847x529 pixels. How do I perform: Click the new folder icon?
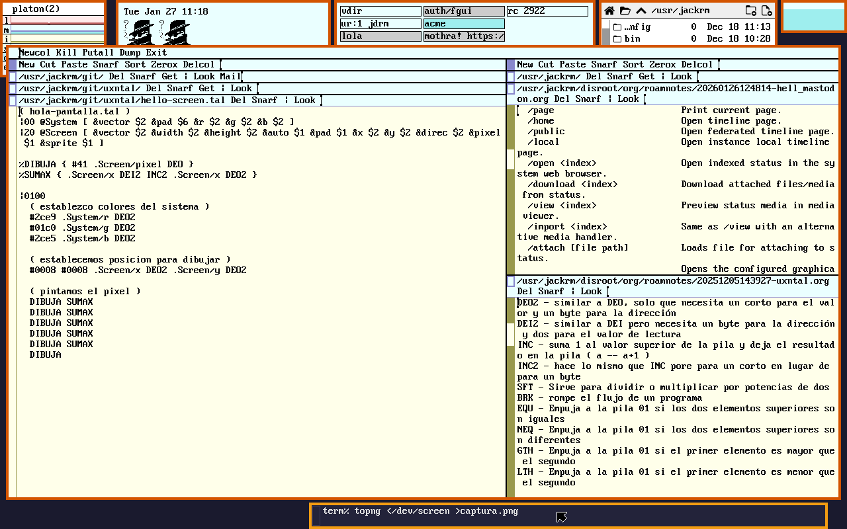click(750, 11)
